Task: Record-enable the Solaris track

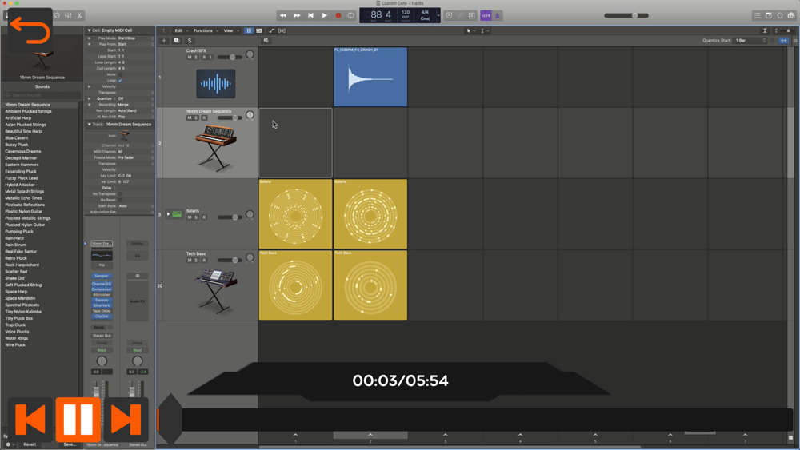Action: (x=204, y=217)
